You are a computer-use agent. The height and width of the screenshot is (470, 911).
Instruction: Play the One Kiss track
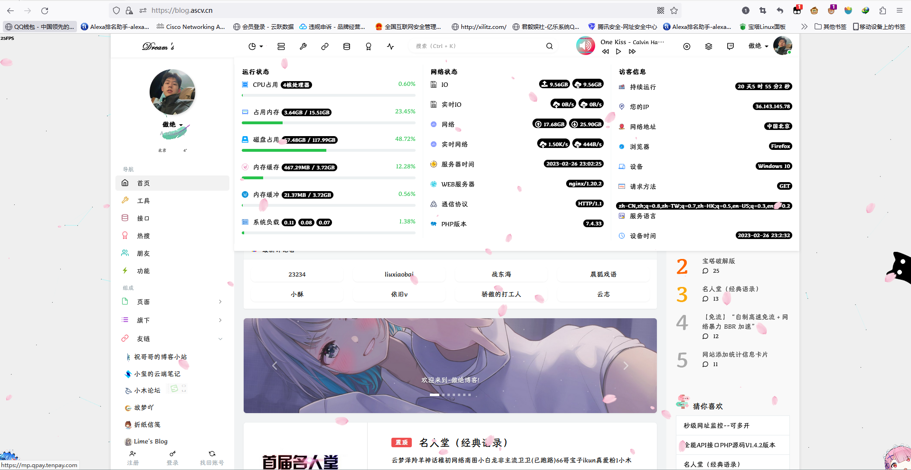coord(618,52)
